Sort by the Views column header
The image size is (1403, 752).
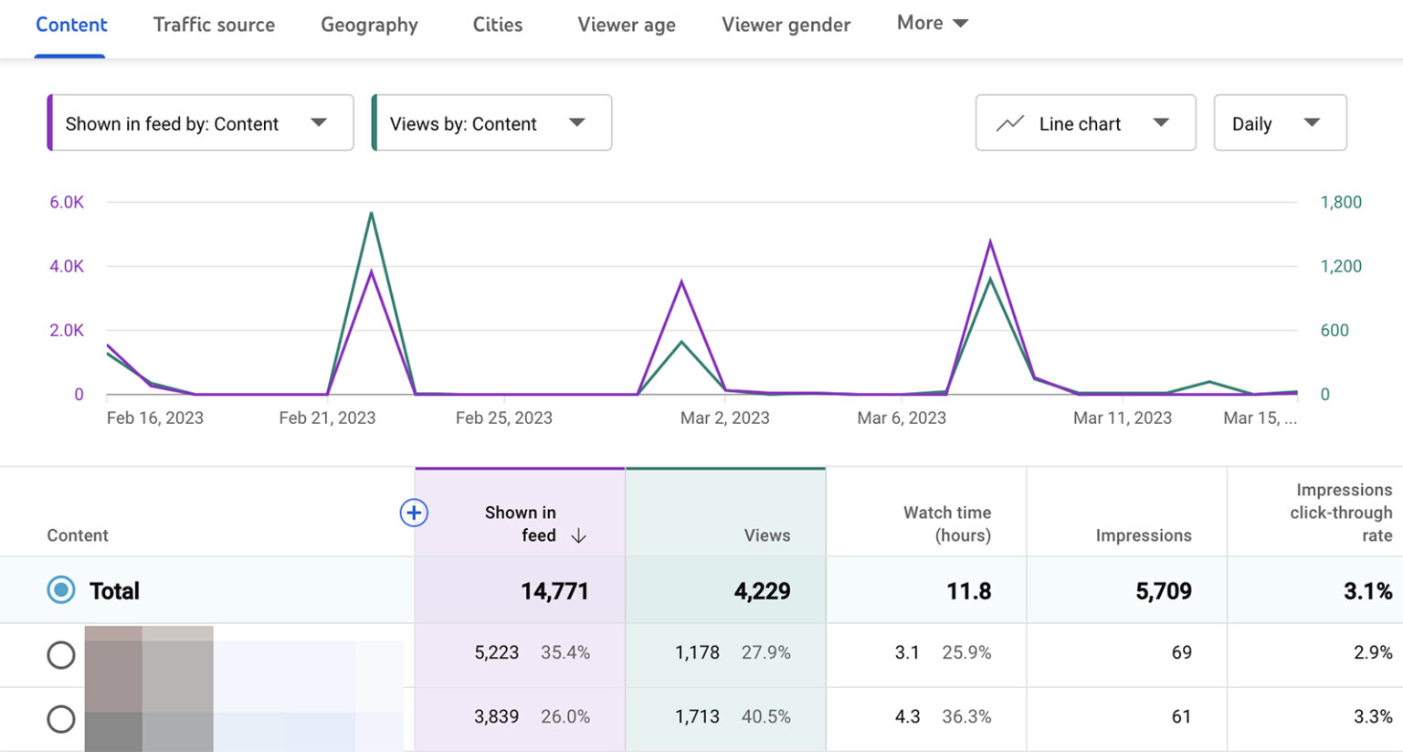click(x=765, y=535)
